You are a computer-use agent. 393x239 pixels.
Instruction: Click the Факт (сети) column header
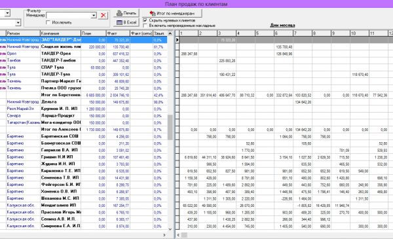tap(141, 33)
